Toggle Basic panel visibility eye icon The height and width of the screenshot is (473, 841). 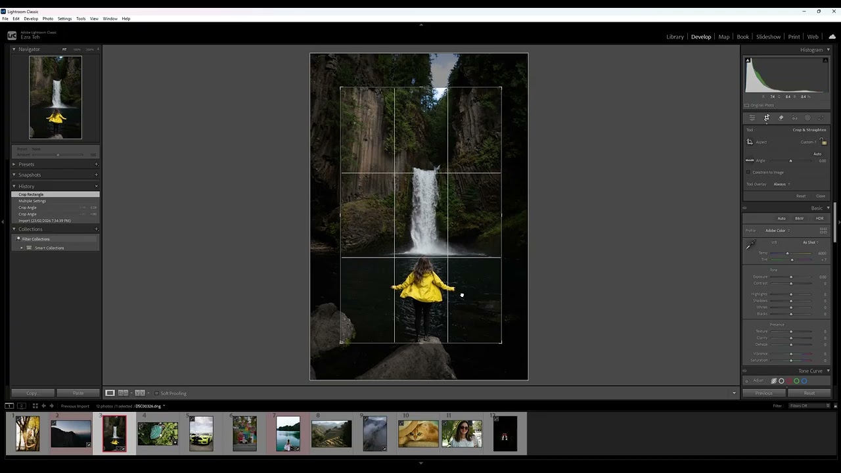(744, 208)
